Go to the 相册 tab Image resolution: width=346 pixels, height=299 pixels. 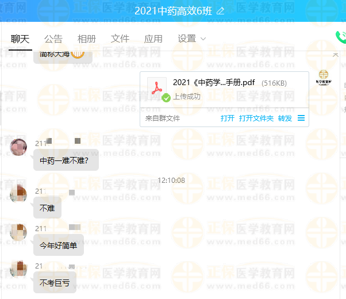point(87,39)
